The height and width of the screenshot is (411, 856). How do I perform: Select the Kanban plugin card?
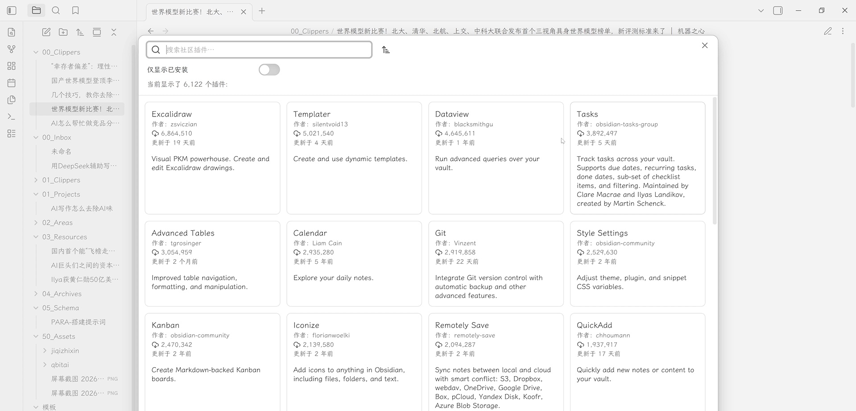(x=212, y=362)
